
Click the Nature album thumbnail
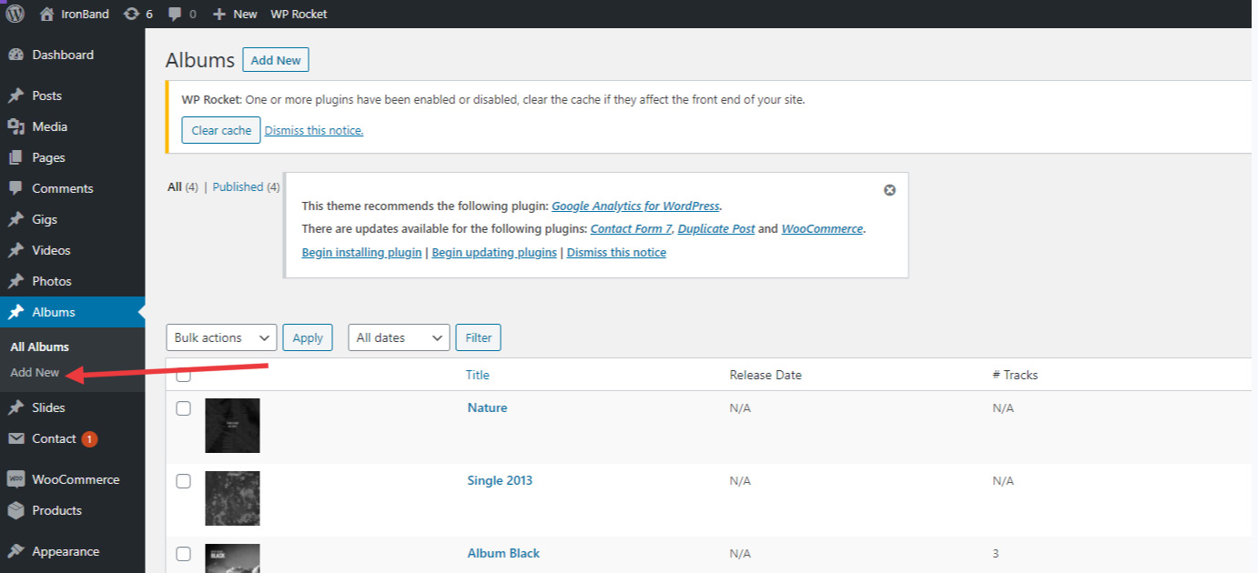pyautogui.click(x=232, y=426)
